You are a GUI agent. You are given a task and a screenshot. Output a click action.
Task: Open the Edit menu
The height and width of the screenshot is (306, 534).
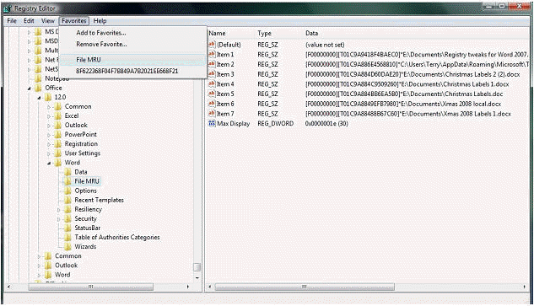coord(29,21)
